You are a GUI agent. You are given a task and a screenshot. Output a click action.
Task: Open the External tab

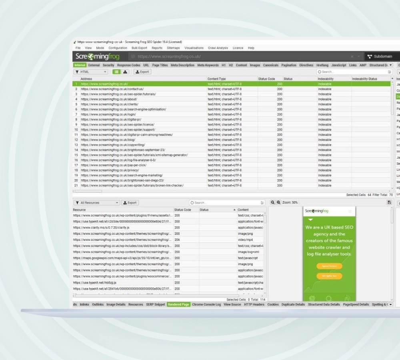94,65
